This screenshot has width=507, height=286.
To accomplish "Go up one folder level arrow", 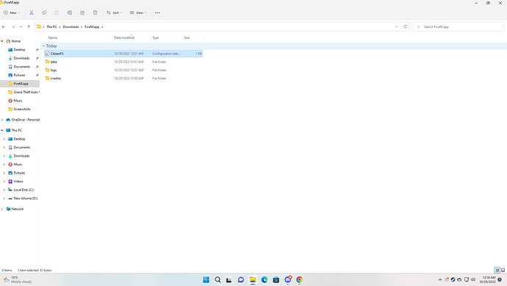I will (x=29, y=27).
